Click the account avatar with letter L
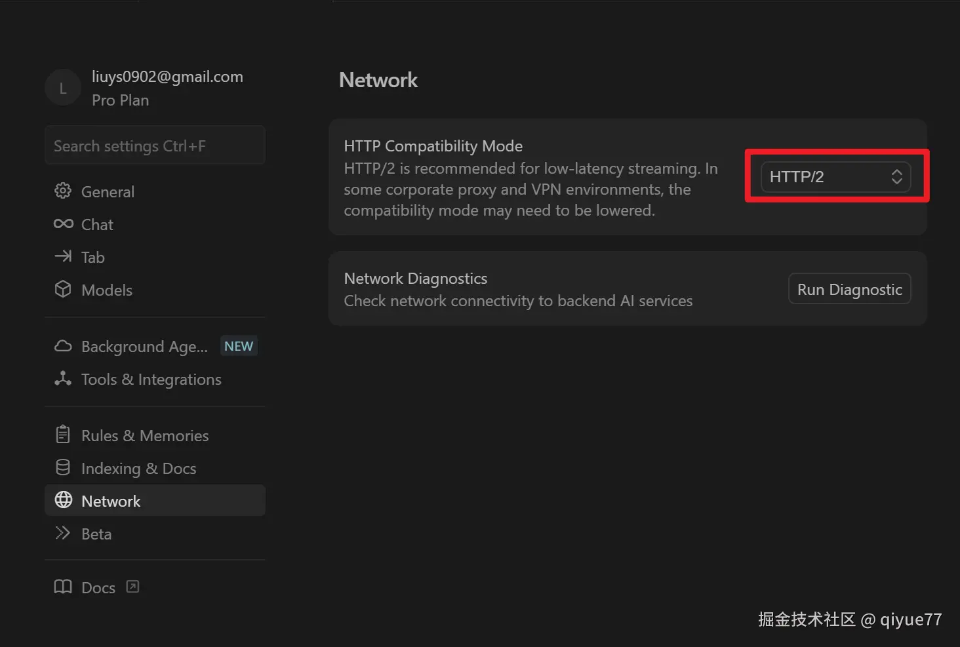This screenshot has height=647, width=960. click(63, 88)
